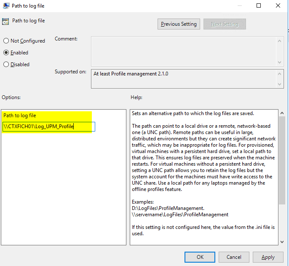This screenshot has height=266, width=289.
Task: Maximize the Path to log file window
Action: [x=259, y=5]
